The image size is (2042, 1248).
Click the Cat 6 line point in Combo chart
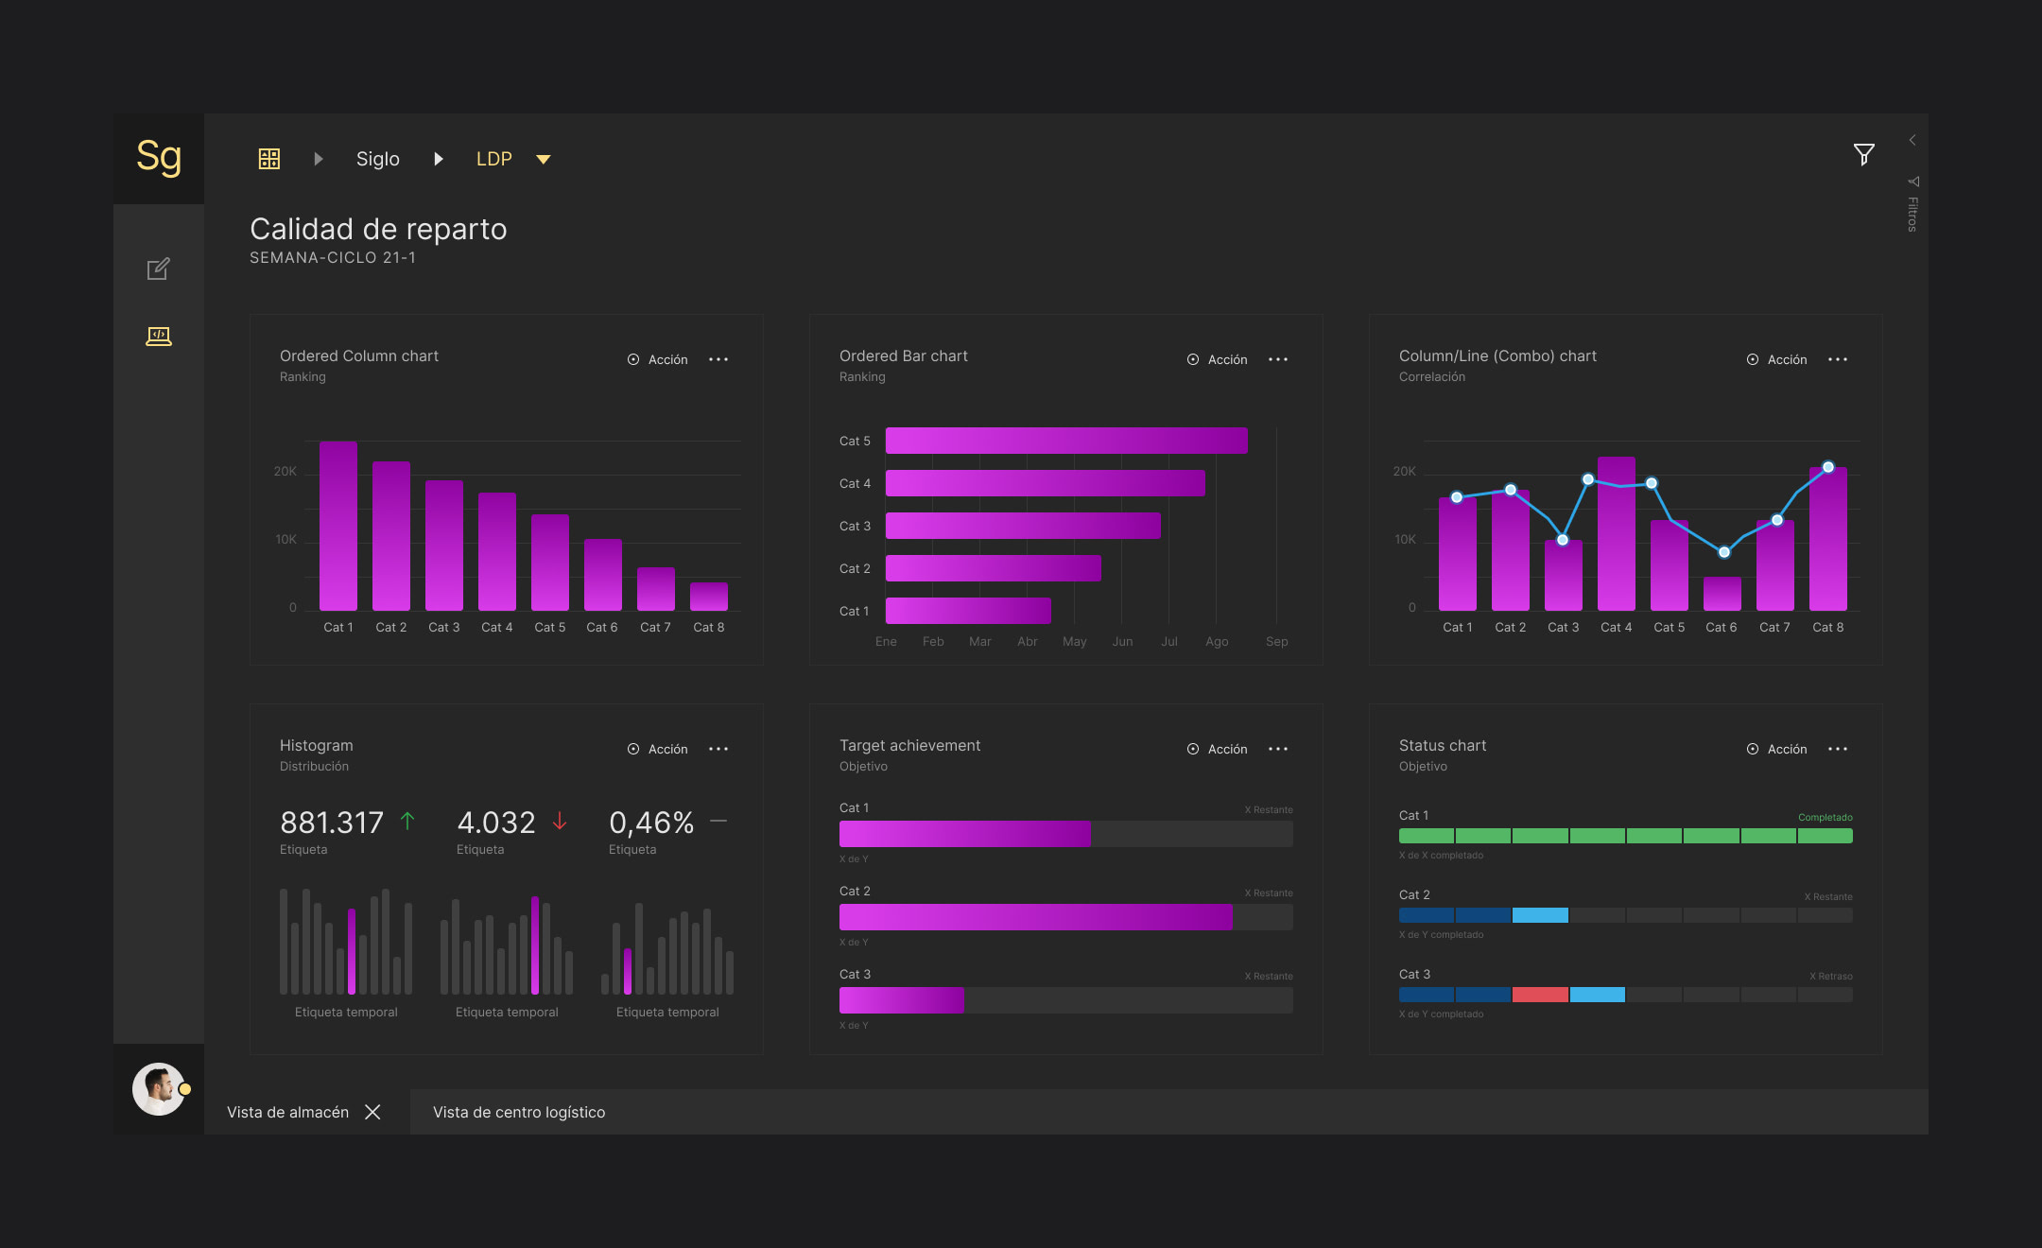pos(1724,552)
